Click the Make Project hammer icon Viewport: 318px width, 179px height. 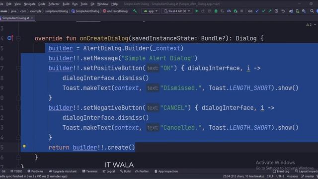click(135, 11)
